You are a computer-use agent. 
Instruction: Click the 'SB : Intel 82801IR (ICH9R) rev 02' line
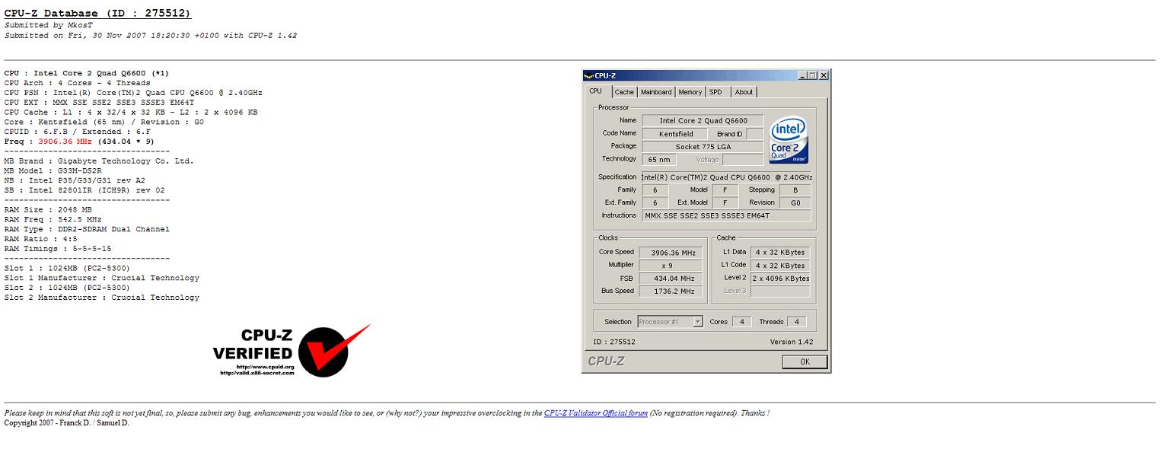pyautogui.click(x=84, y=190)
